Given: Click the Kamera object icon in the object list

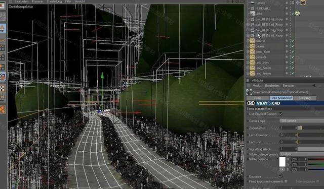Looking at the screenshot, I should coord(252,3).
